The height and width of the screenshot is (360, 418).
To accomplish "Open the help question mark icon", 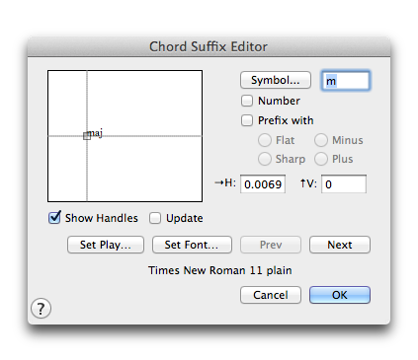I will click(41, 309).
